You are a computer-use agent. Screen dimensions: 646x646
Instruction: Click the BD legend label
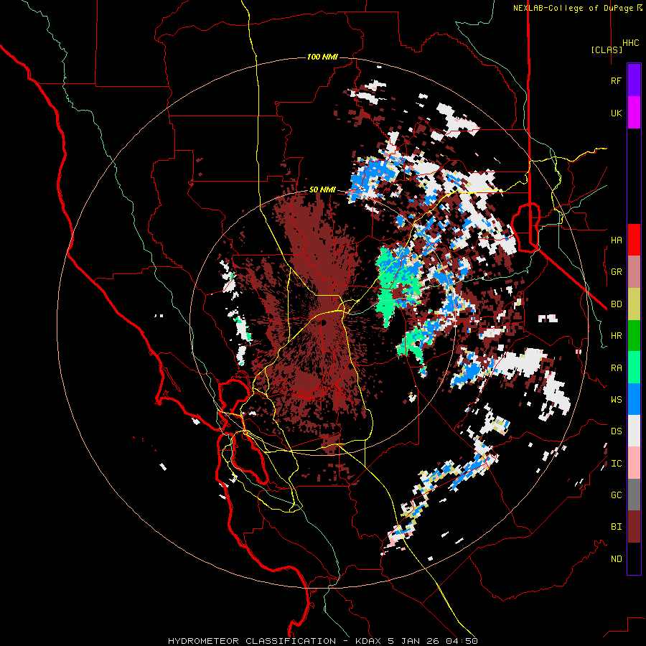pos(616,304)
